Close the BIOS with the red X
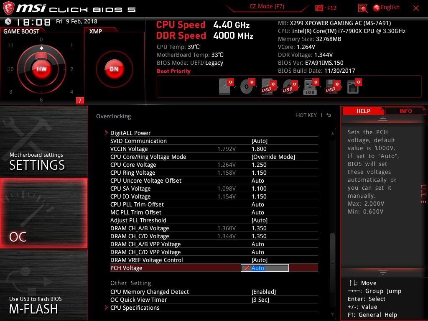The width and height of the screenshot is (428, 321). [416, 8]
